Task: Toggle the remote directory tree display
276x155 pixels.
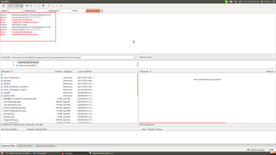Action: [x=18, y=6]
